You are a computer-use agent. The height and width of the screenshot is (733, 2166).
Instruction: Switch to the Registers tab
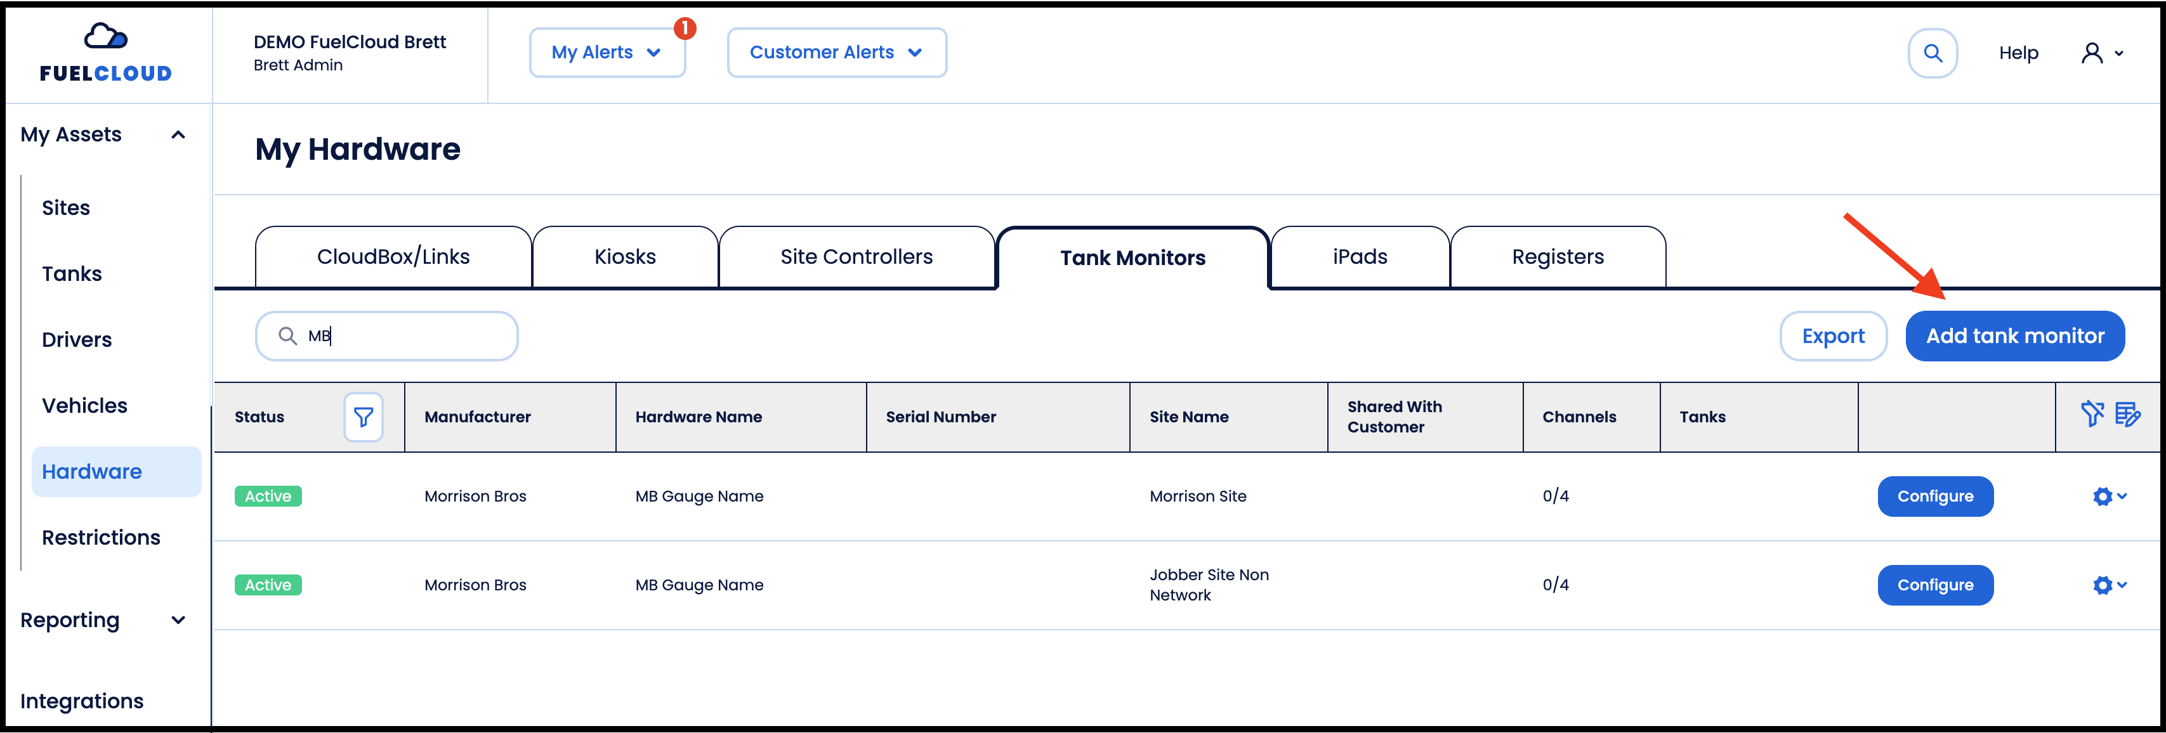1557,257
